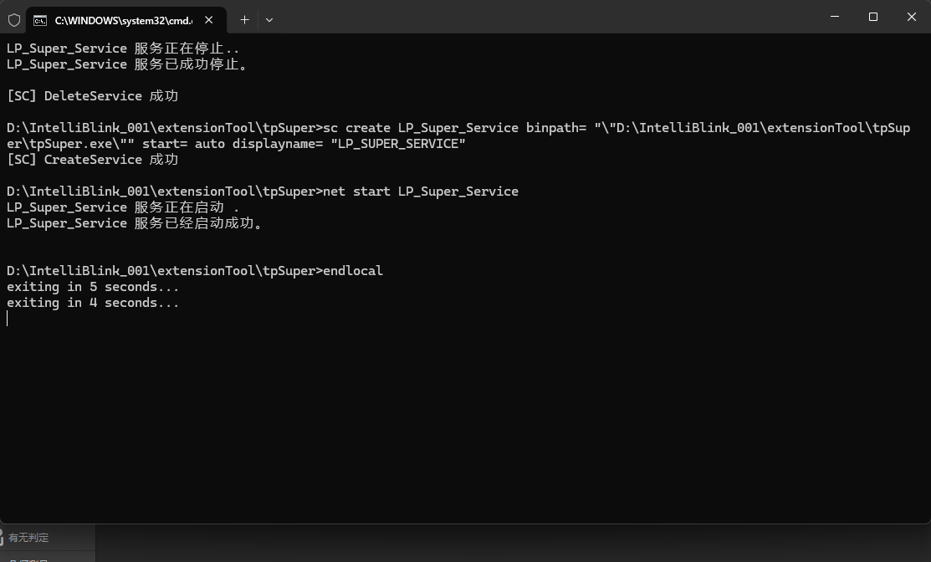The height and width of the screenshot is (562, 931).
Task: Click the "sc create LP_Super_Service" command text
Action: tap(421, 128)
